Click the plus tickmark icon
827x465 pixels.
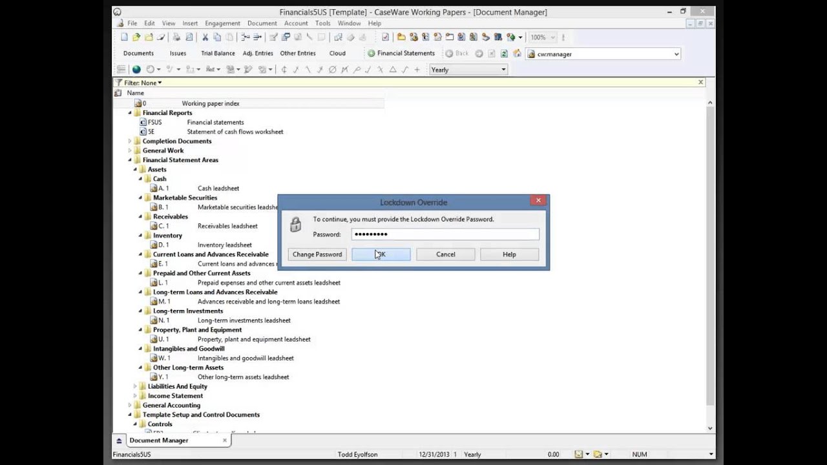point(417,70)
